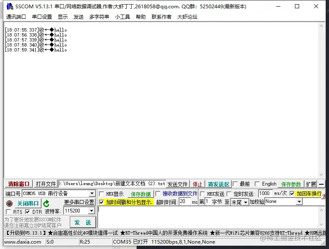This screenshot has height=249, width=329.
Task: Click 为了更好地发展SSCOM软件 notice text
Action: [x=33, y=220]
